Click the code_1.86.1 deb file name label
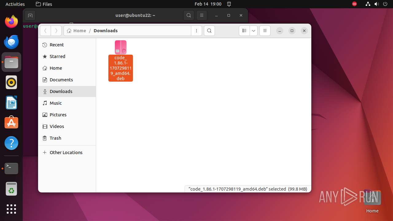Viewport: 393px width, 221px height. pyautogui.click(x=121, y=68)
